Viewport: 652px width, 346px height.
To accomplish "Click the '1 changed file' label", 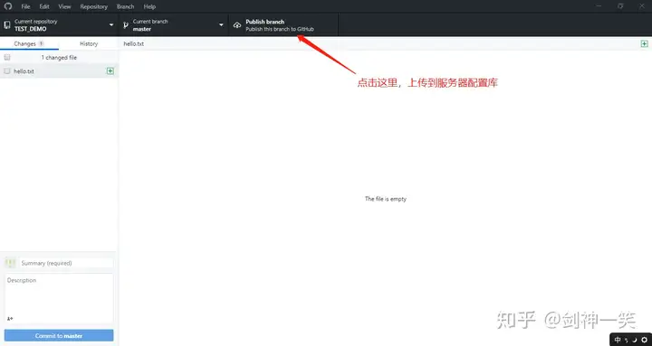I will click(59, 58).
